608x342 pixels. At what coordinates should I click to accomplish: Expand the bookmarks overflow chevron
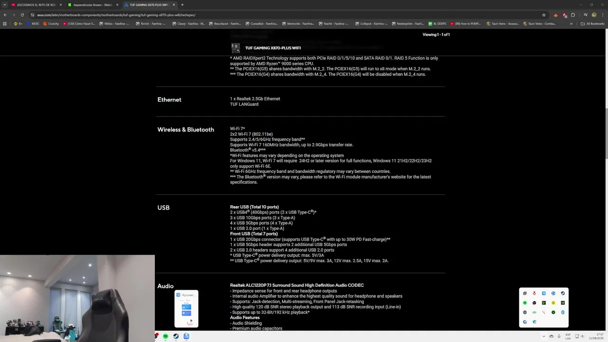click(x=571, y=24)
